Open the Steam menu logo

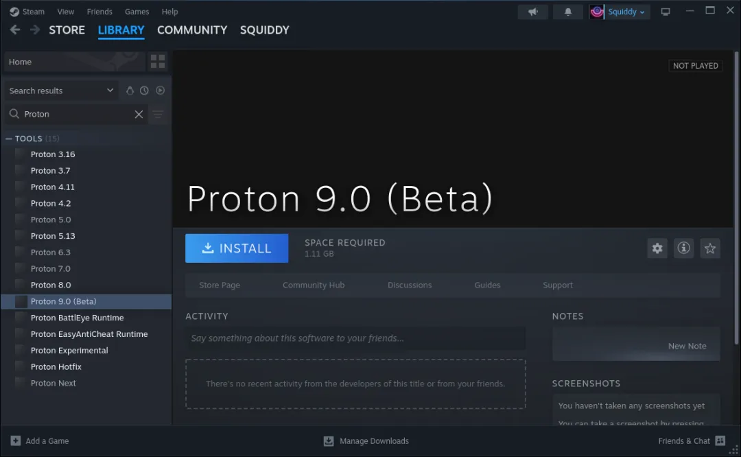pyautogui.click(x=14, y=12)
